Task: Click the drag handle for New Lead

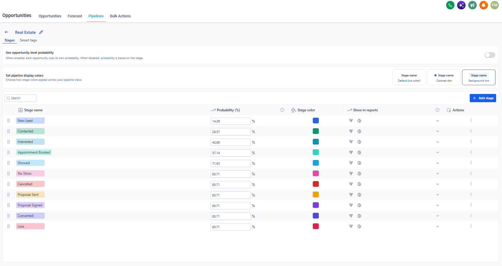Action: click(x=9, y=121)
